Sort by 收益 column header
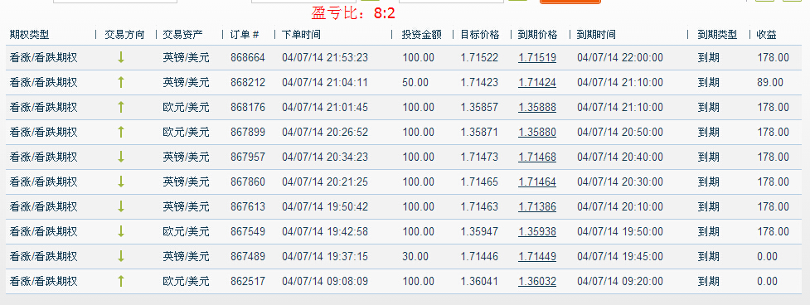 [767, 35]
